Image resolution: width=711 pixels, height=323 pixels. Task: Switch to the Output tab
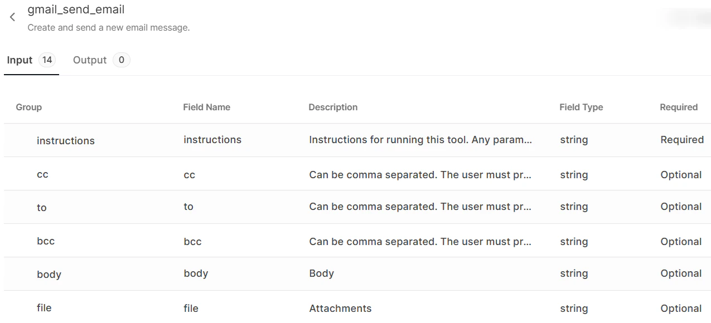click(89, 60)
